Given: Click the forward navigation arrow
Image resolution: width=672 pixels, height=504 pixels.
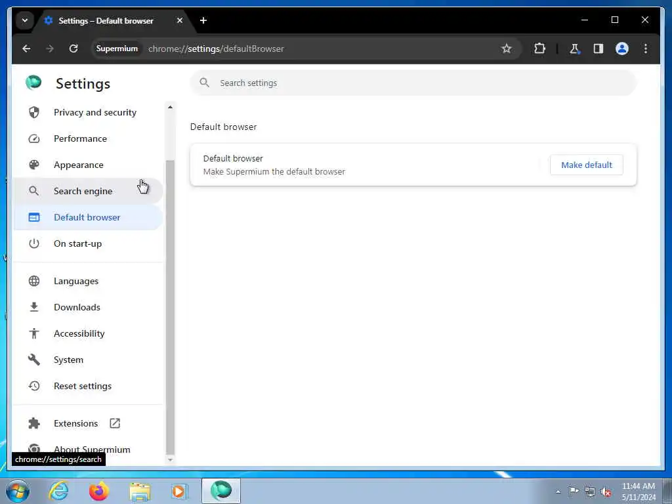Looking at the screenshot, I should coord(50,49).
